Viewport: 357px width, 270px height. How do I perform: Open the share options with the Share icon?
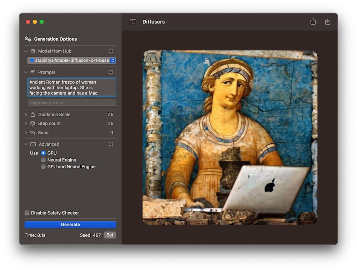click(313, 21)
